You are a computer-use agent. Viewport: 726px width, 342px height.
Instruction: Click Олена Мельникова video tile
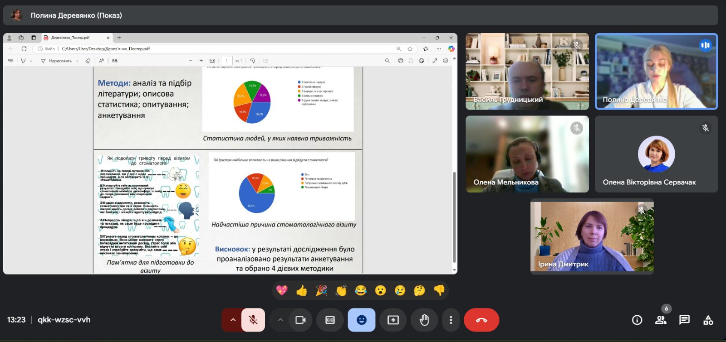[x=527, y=154]
